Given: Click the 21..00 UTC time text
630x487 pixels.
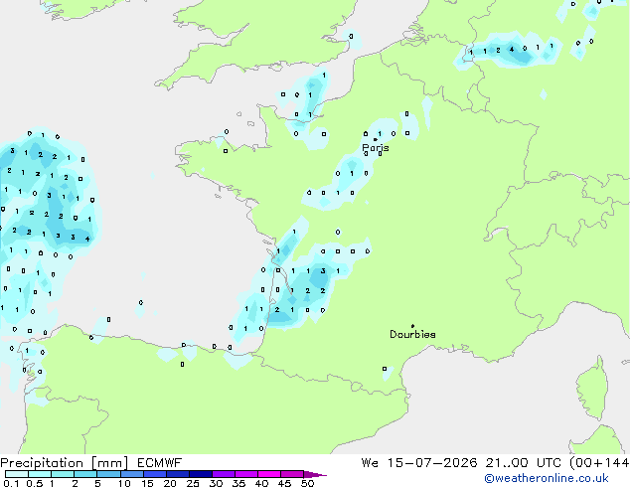Looking at the screenshot, I should 523,463.
